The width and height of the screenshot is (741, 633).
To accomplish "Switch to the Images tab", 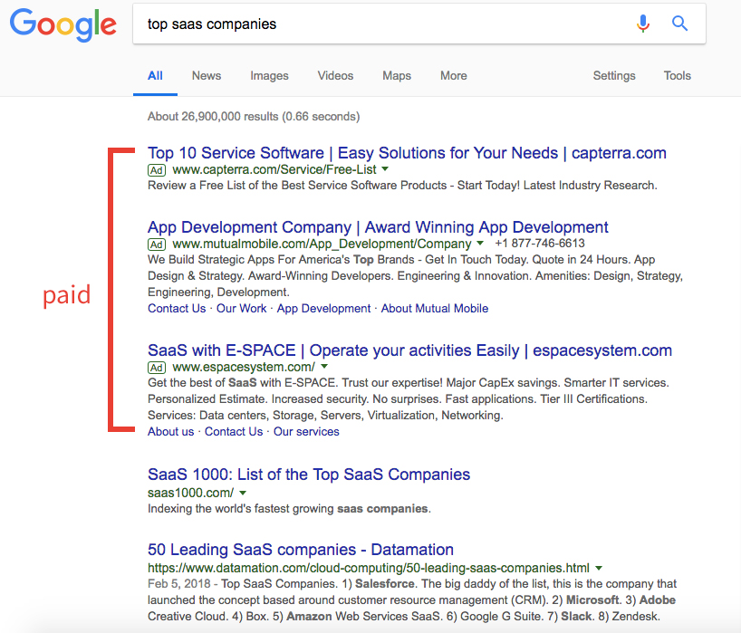I will point(269,76).
